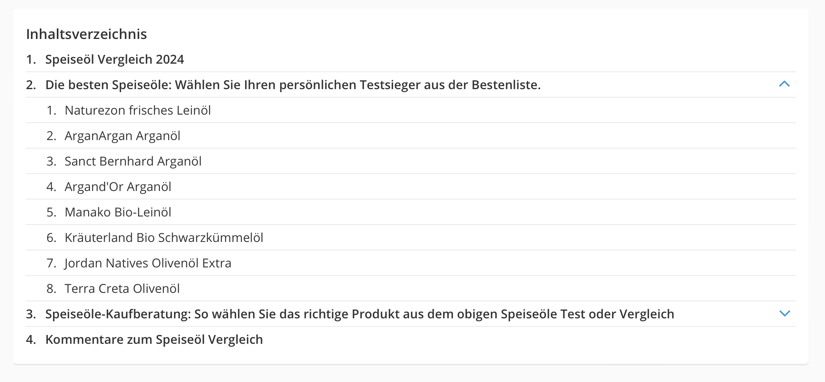
Task: Open "Kommentare zum Speiseöl Vergleich"
Action: click(154, 339)
